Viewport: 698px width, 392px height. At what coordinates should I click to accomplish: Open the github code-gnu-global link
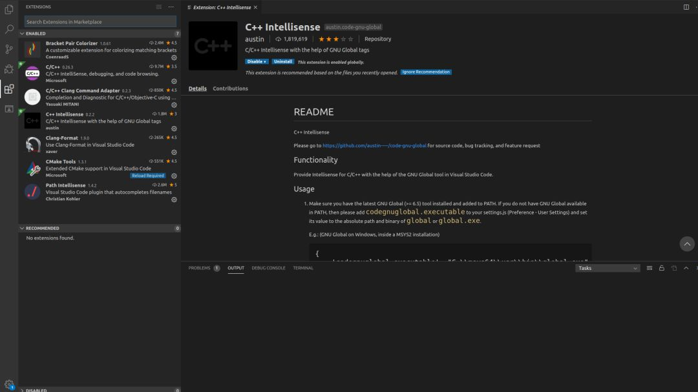pyautogui.click(x=374, y=145)
